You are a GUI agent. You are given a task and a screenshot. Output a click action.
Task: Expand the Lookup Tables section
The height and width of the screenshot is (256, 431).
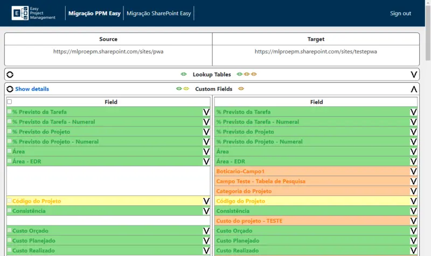414,75
